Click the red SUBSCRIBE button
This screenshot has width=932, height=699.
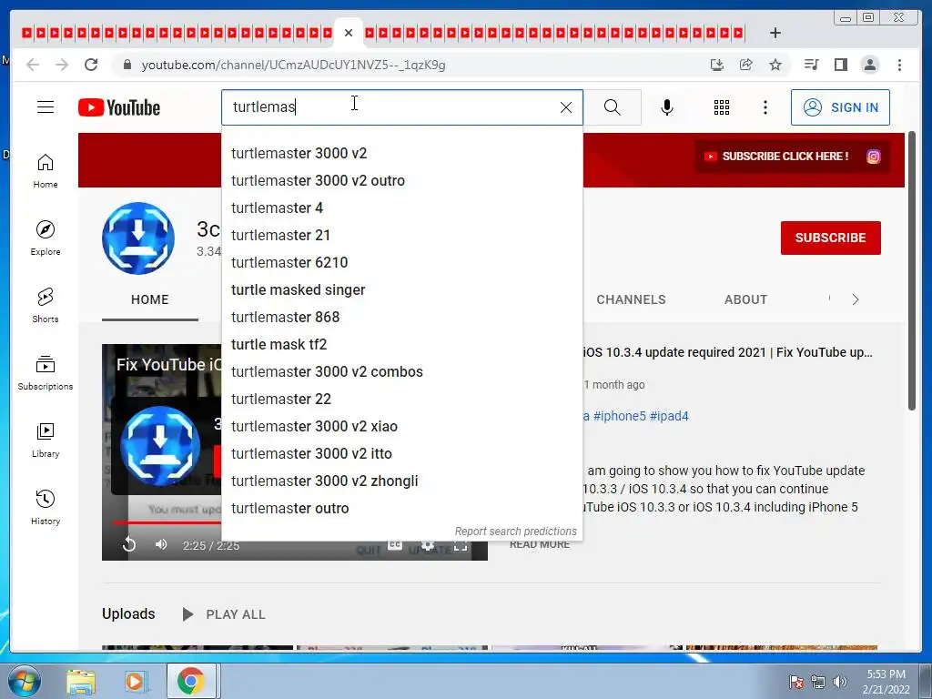830,238
